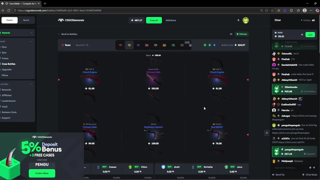This screenshot has height=180, width=320.
Task: Open Affiliates page
Action: (7, 95)
